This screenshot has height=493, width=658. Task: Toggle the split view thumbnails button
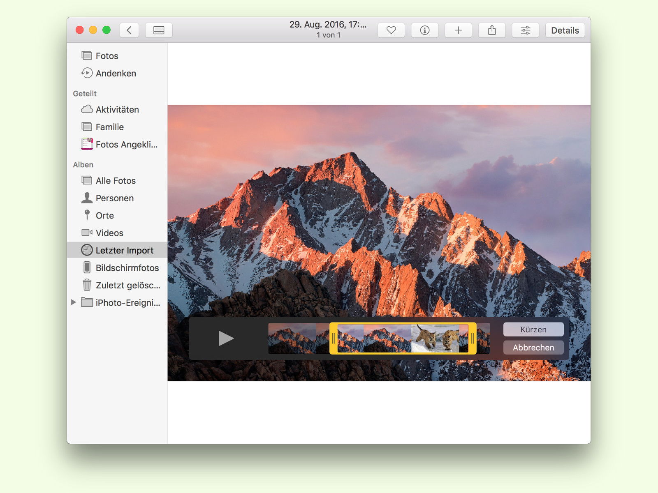coord(159,30)
